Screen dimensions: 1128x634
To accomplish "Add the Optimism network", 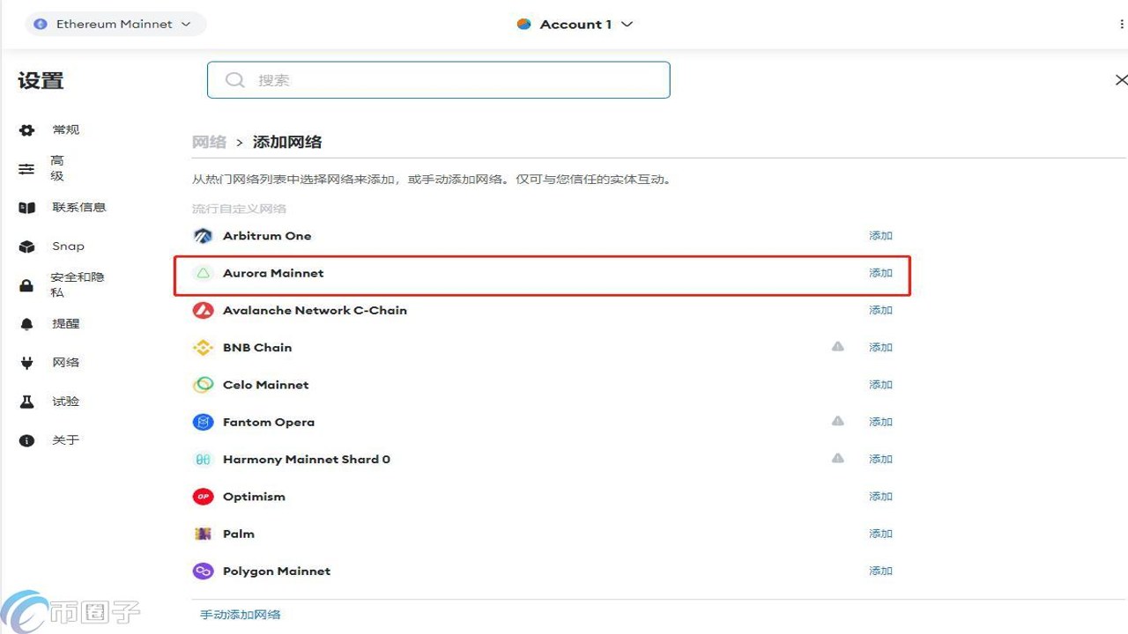I will pyautogui.click(x=880, y=497).
